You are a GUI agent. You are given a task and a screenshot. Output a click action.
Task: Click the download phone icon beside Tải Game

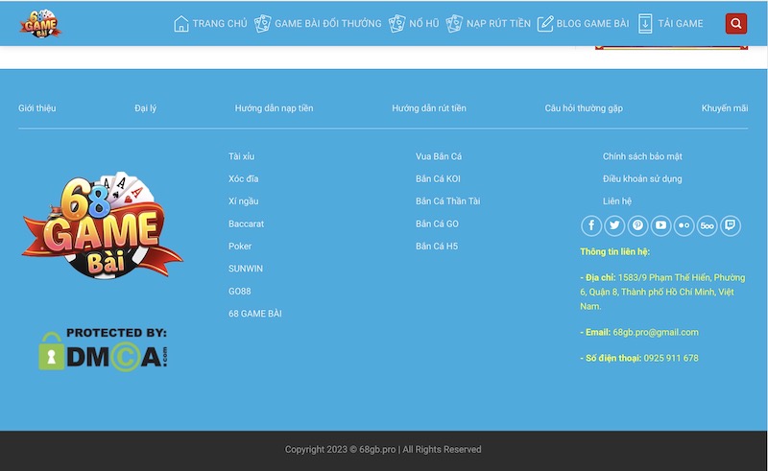point(645,23)
